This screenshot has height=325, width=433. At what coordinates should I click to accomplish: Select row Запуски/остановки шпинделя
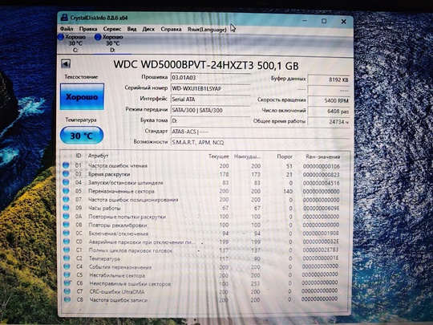tap(205, 183)
